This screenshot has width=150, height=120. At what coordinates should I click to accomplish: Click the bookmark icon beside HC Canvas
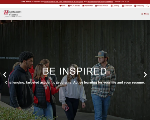(69, 6)
